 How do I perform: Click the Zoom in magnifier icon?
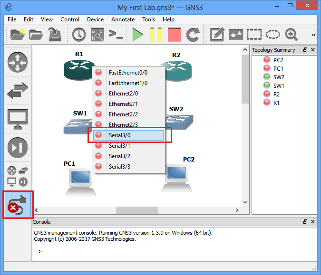(x=292, y=35)
